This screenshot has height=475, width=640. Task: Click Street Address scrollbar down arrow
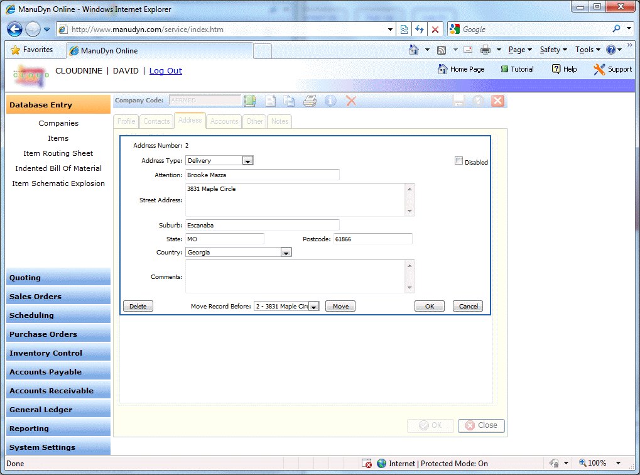tap(410, 212)
